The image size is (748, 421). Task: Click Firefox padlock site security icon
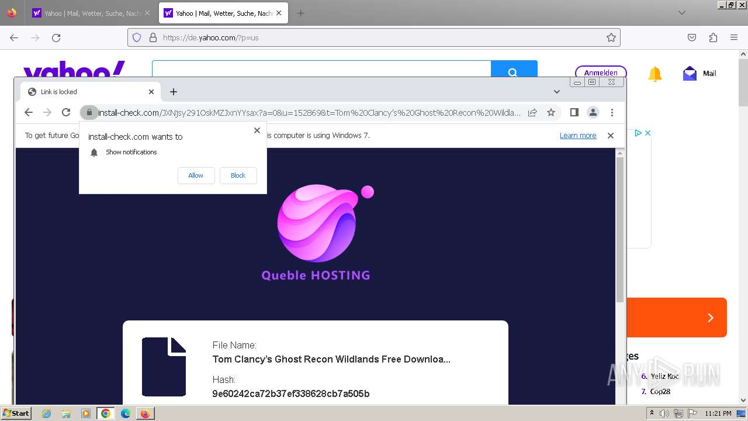tap(153, 37)
